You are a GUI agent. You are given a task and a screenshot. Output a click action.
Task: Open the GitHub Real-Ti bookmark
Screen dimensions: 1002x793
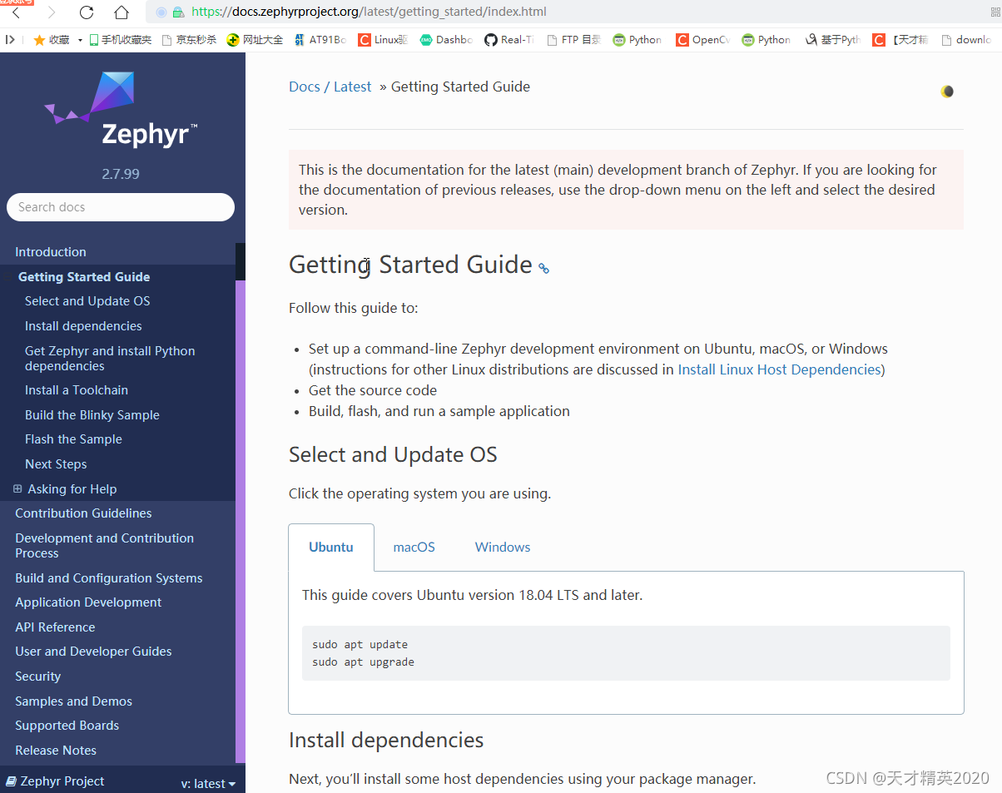pos(509,39)
